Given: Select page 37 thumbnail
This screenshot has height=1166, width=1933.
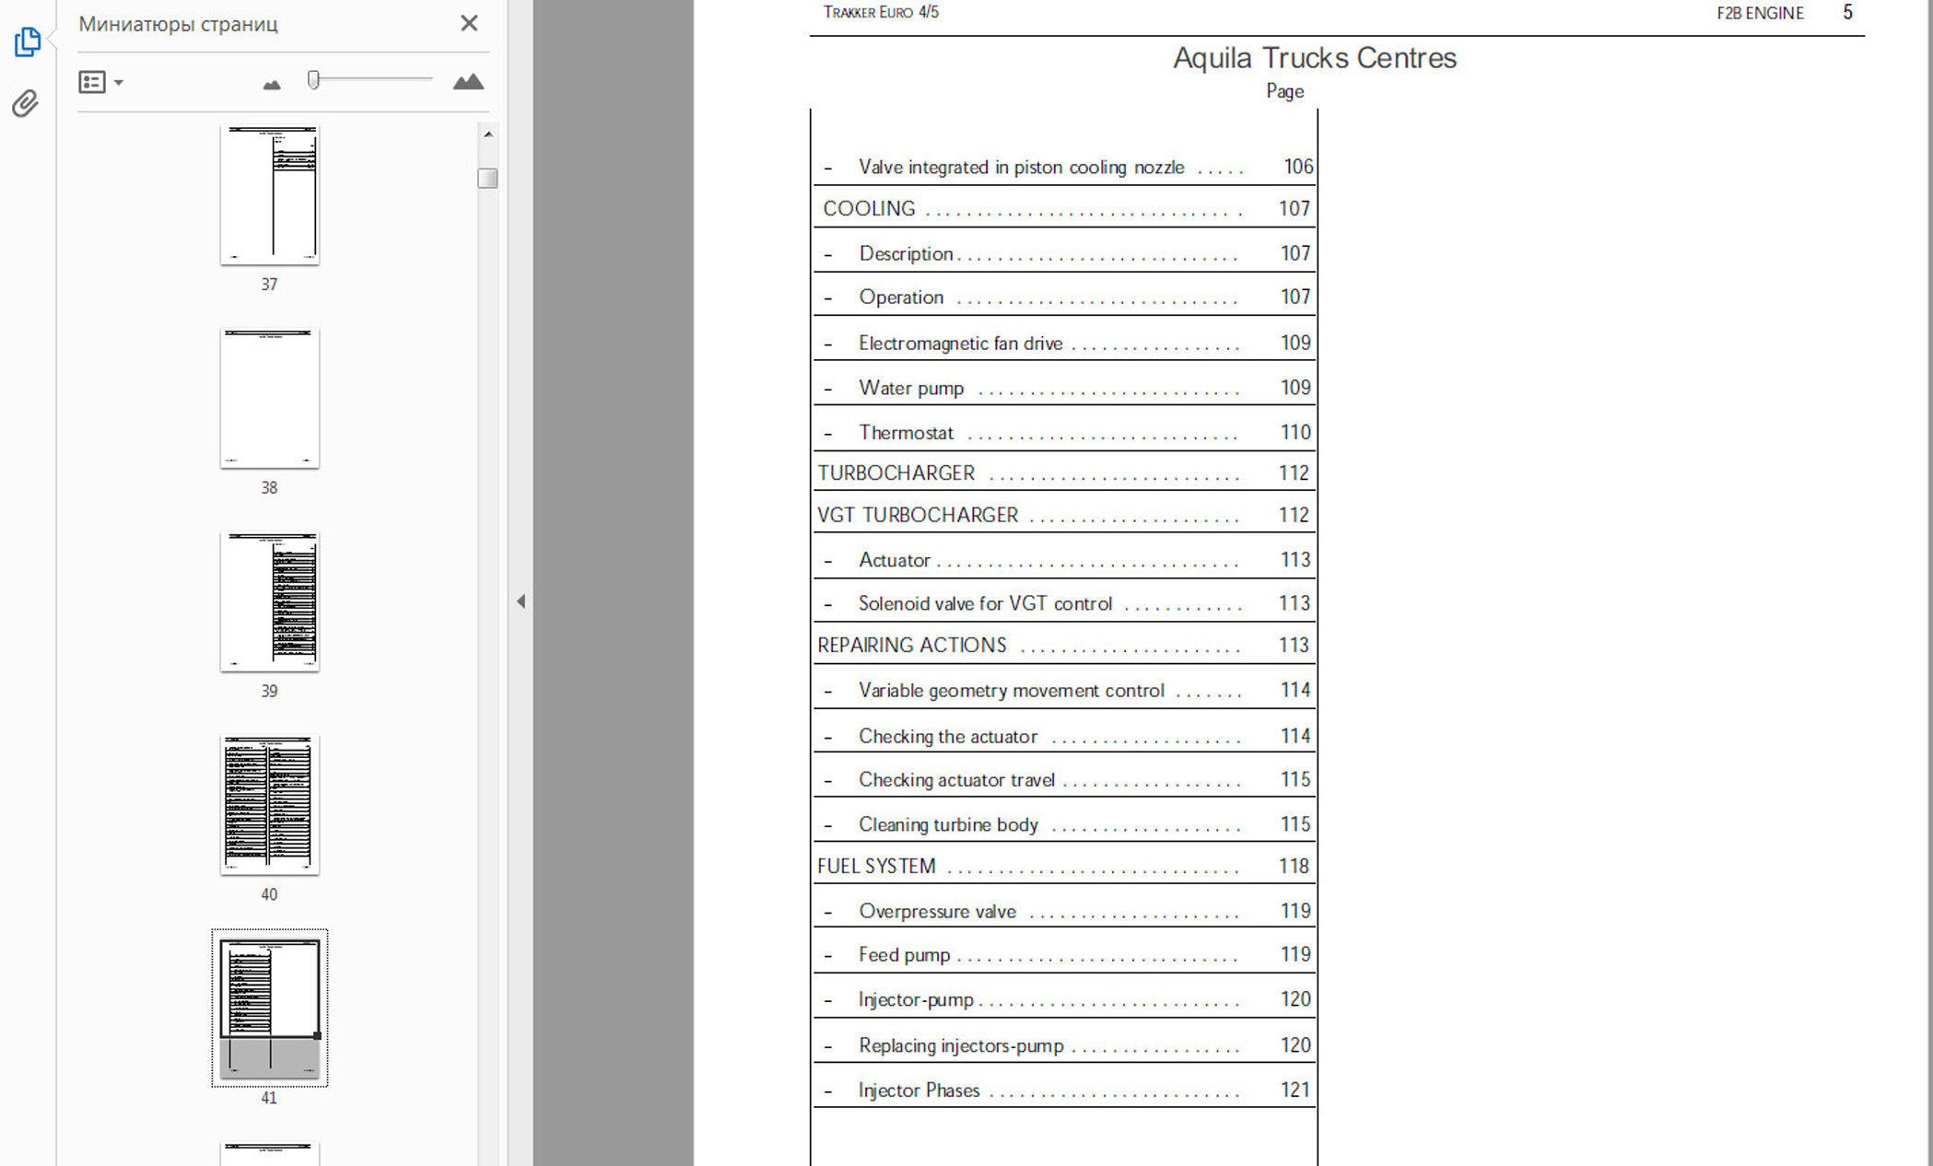Looking at the screenshot, I should tap(269, 195).
